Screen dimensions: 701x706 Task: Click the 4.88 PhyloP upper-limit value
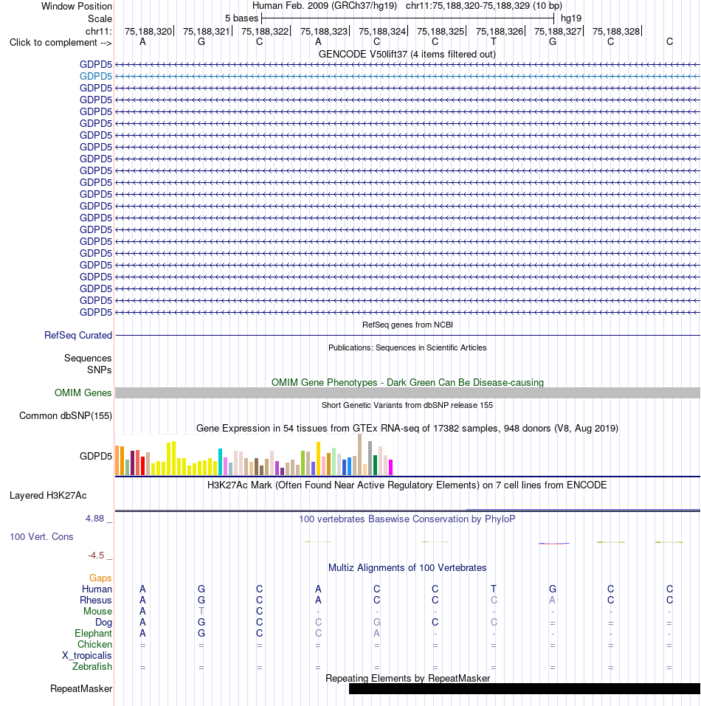pyautogui.click(x=95, y=519)
